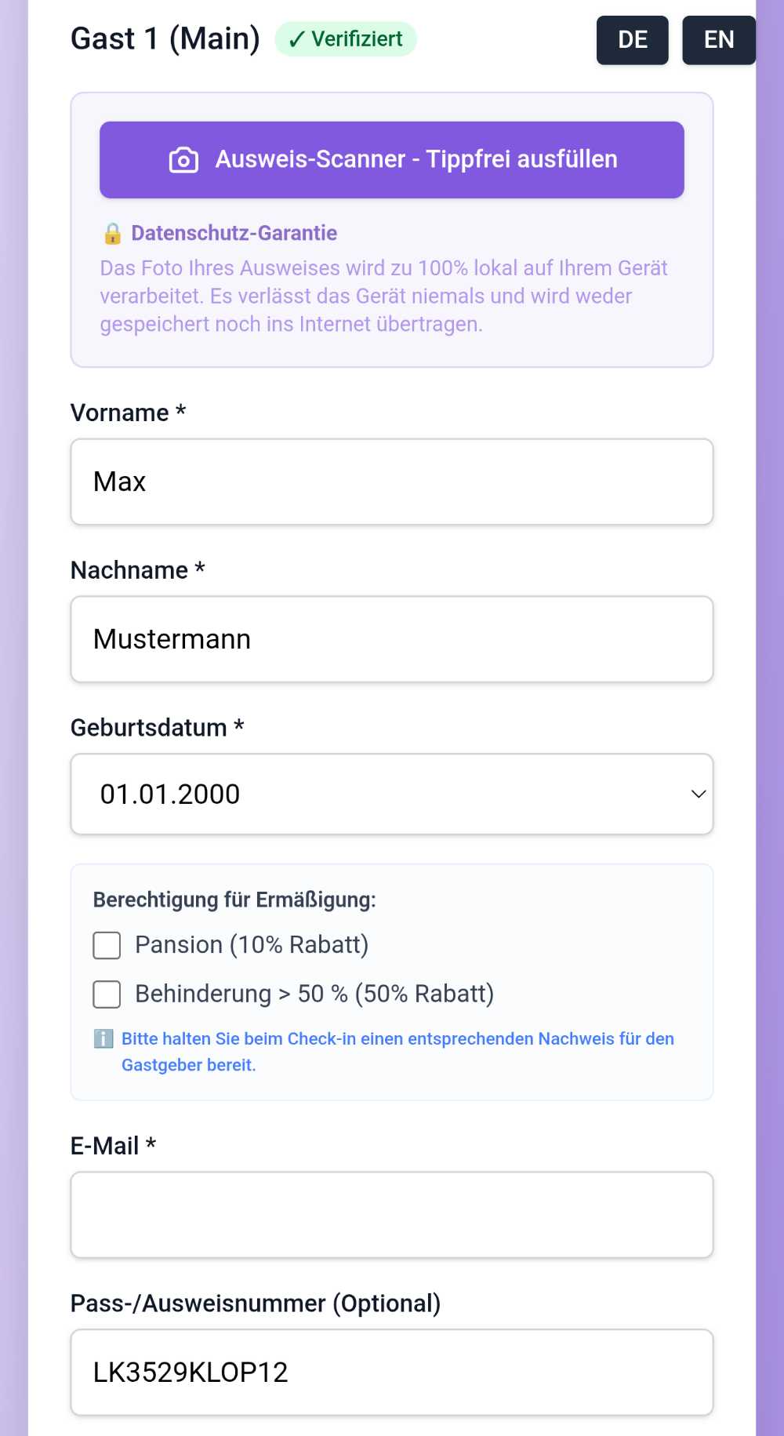Screen dimensions: 784x1436
Task: Select the 01.01.2000 birthdate field
Action: (392, 794)
